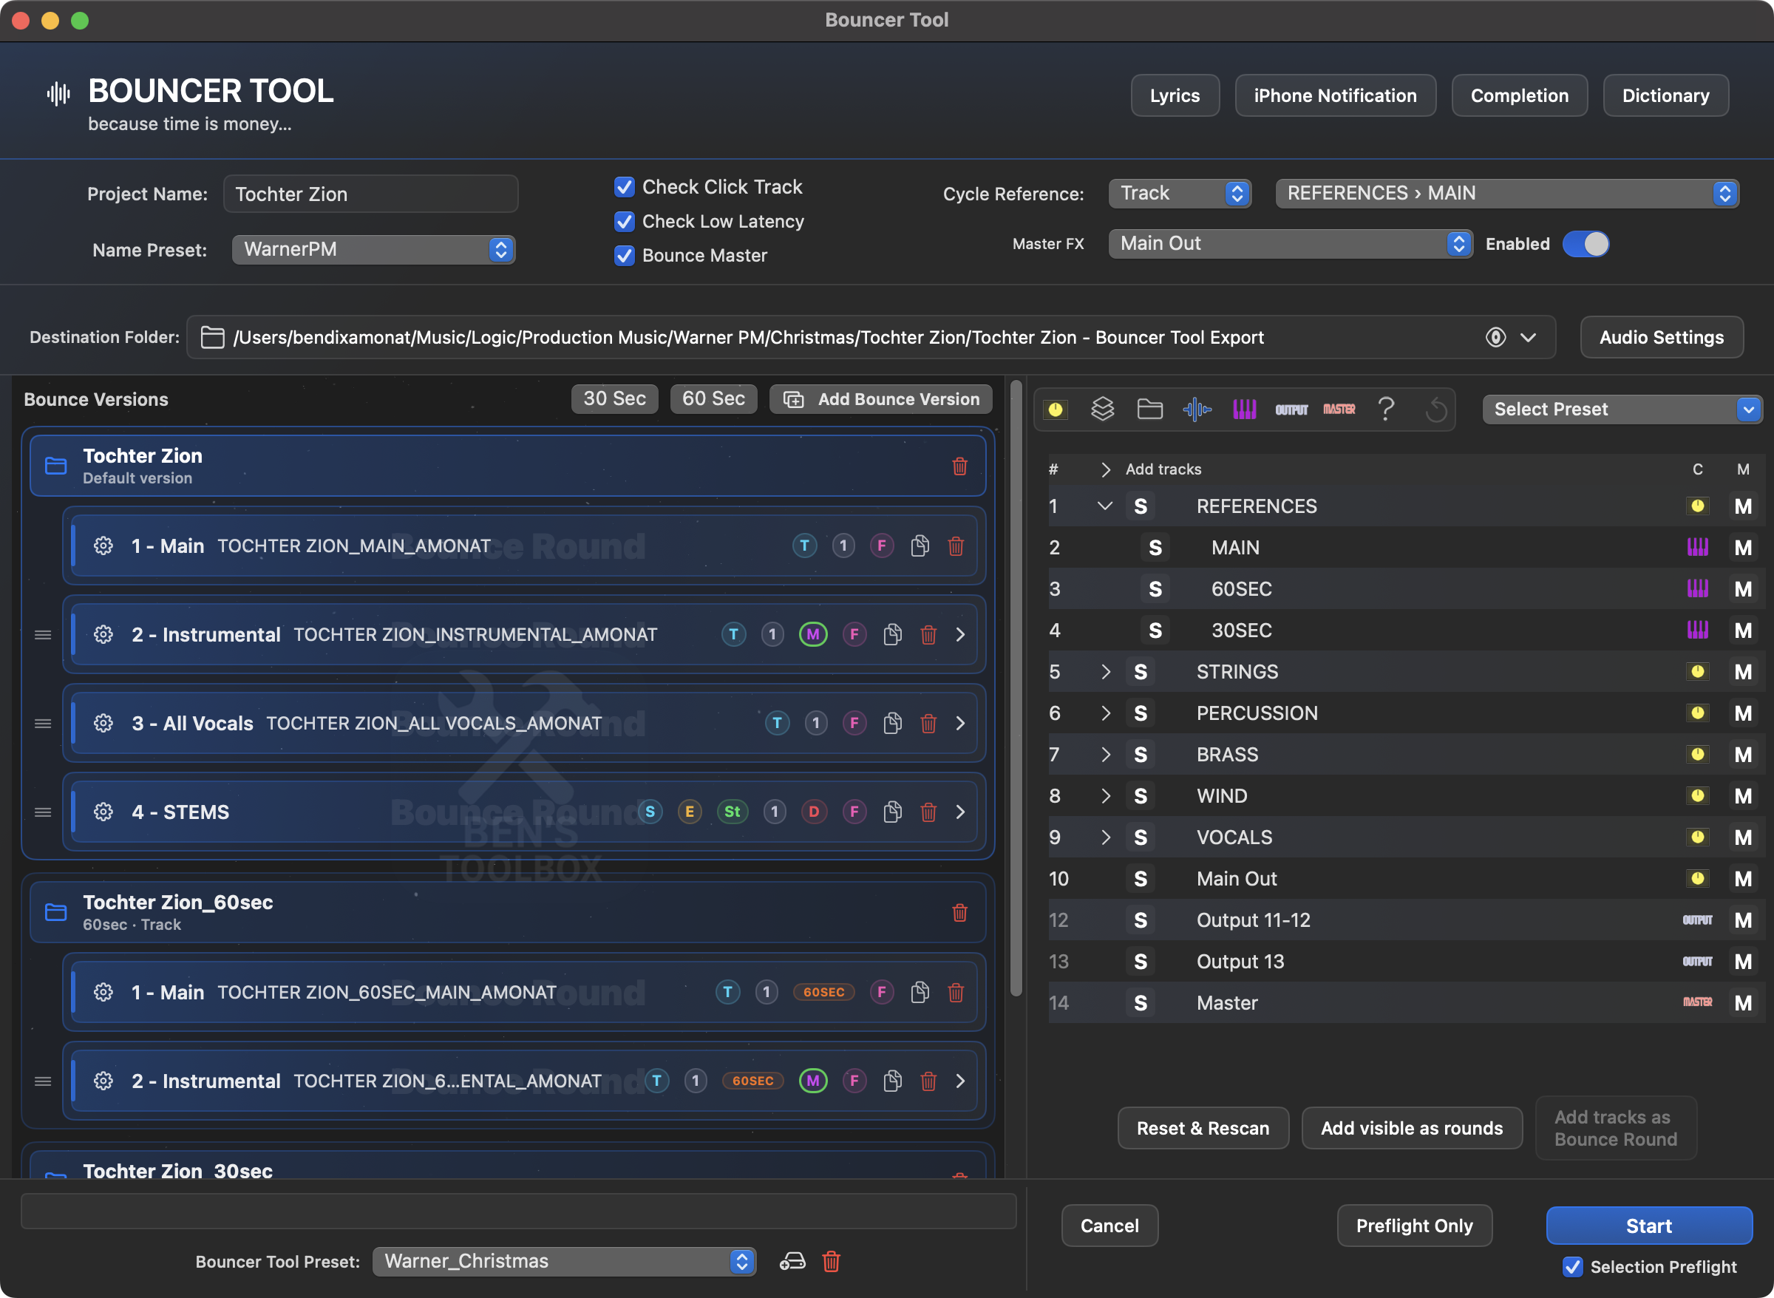Solo the VOCALS track
The image size is (1774, 1298).
pyautogui.click(x=1140, y=837)
